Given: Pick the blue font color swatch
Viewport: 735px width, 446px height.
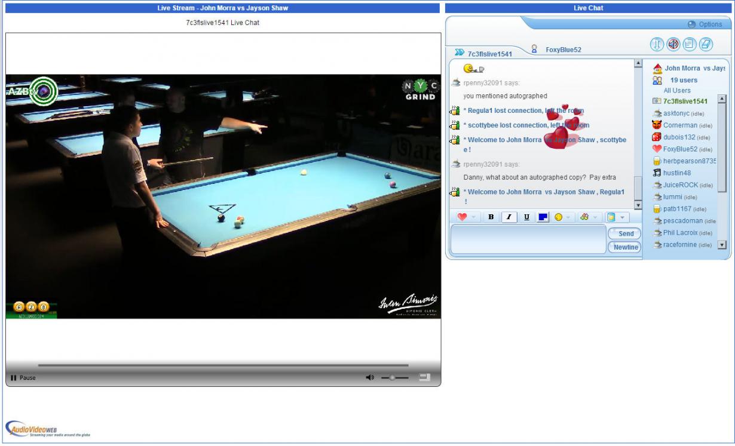Looking at the screenshot, I should tap(543, 217).
